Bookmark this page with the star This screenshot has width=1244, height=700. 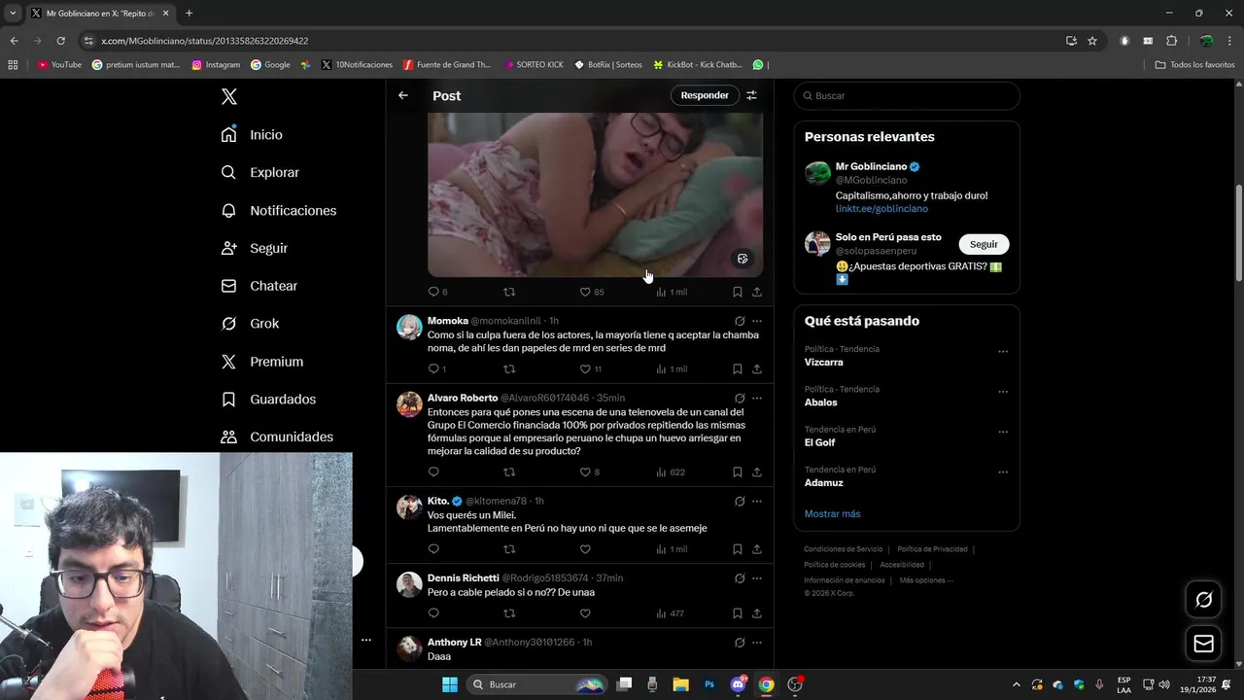(x=1092, y=41)
